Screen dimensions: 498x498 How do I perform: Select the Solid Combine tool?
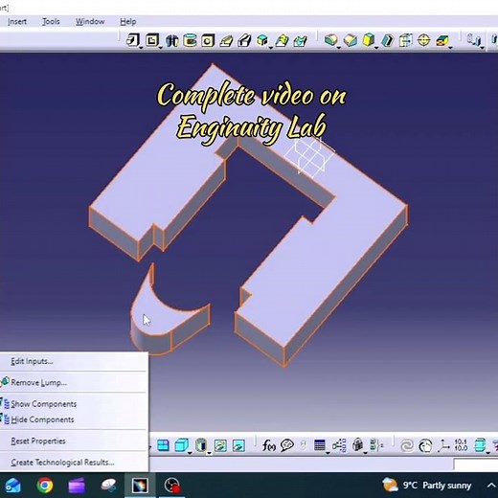(x=262, y=40)
